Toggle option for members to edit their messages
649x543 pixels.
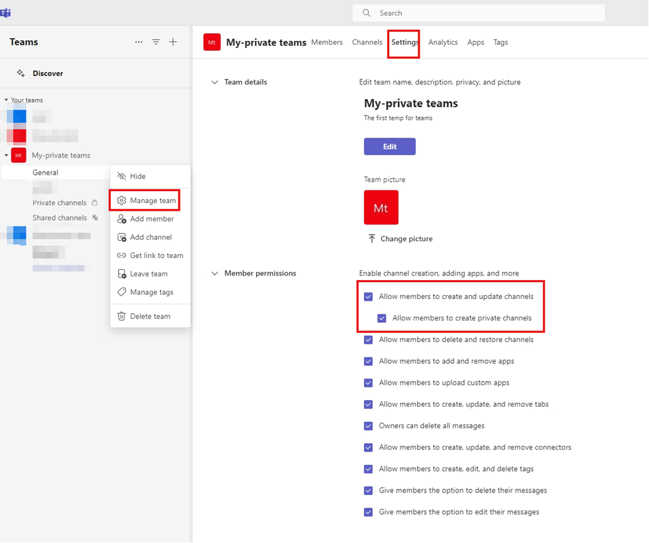(x=368, y=512)
